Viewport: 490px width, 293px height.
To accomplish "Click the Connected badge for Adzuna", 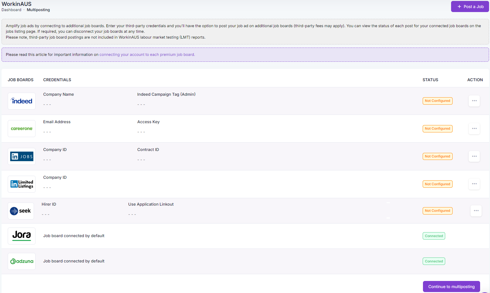I will [x=434, y=262].
